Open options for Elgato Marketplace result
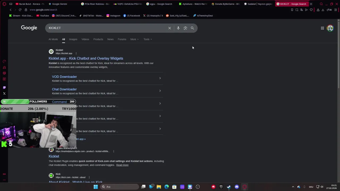This screenshot has height=191, width=340. point(113,151)
